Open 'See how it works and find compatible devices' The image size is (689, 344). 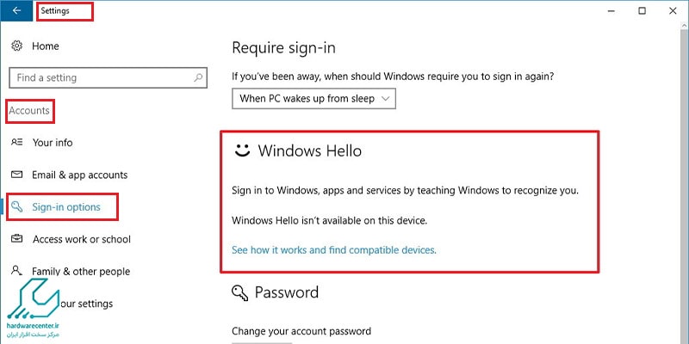click(334, 250)
